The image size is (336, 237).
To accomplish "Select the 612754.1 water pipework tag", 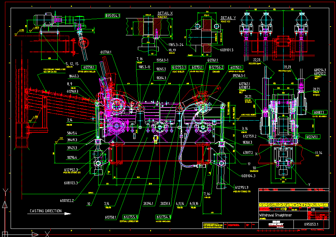I will [163, 217].
